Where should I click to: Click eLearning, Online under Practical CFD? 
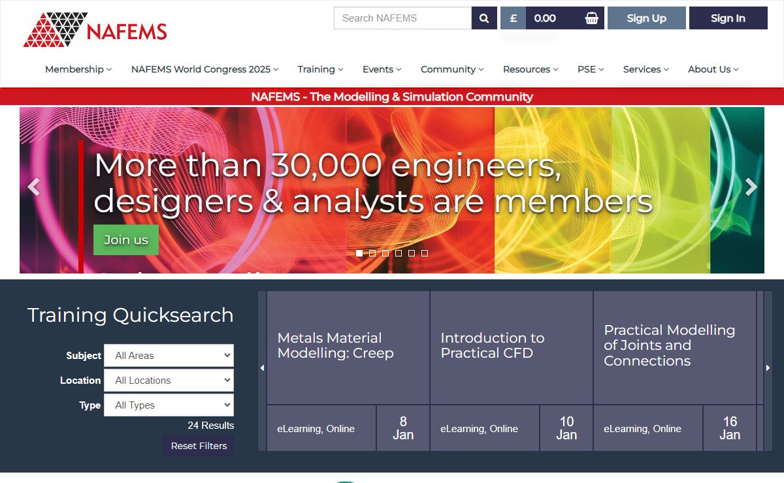point(479,429)
